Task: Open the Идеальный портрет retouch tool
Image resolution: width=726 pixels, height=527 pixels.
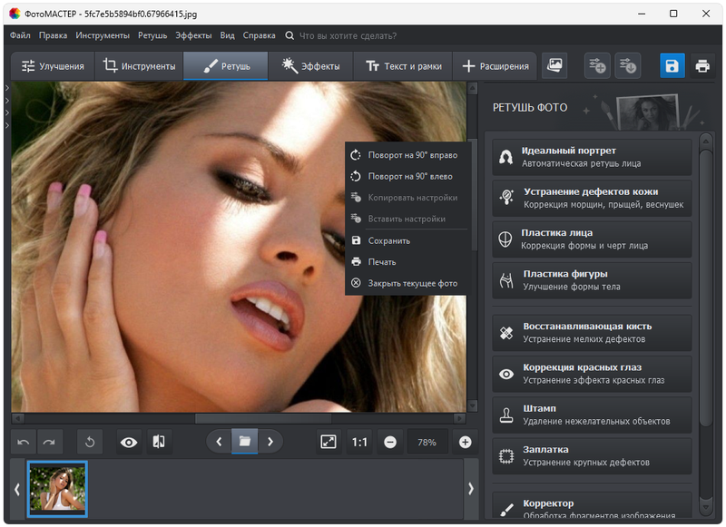Action: 593,157
